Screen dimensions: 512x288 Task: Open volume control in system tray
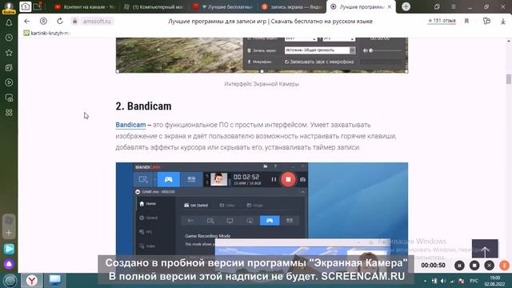coord(443,281)
